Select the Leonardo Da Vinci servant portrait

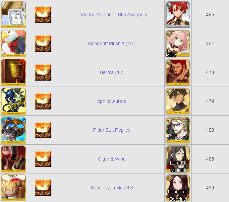[178, 188]
